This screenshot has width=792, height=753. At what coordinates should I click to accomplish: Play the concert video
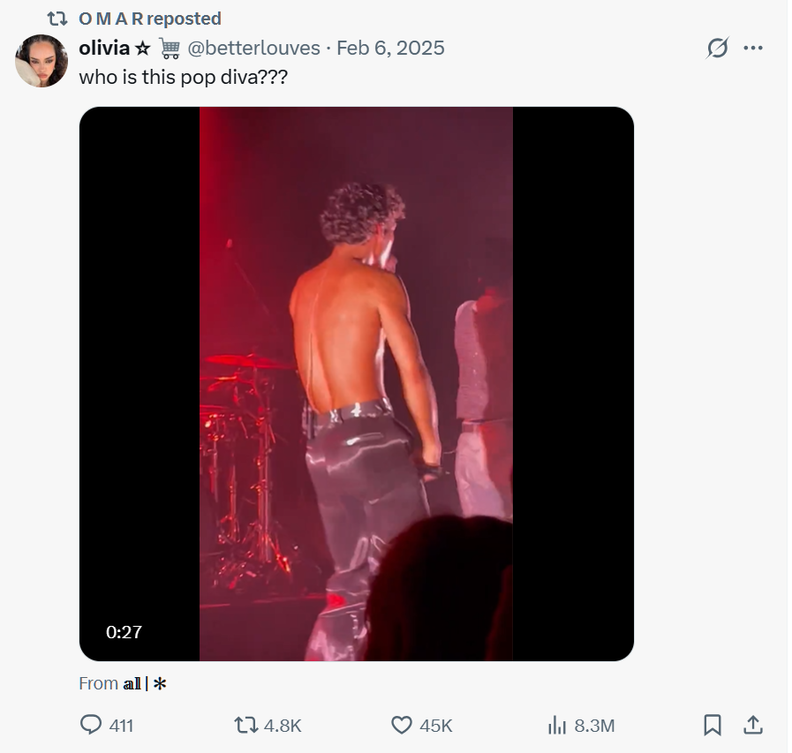[x=356, y=384]
